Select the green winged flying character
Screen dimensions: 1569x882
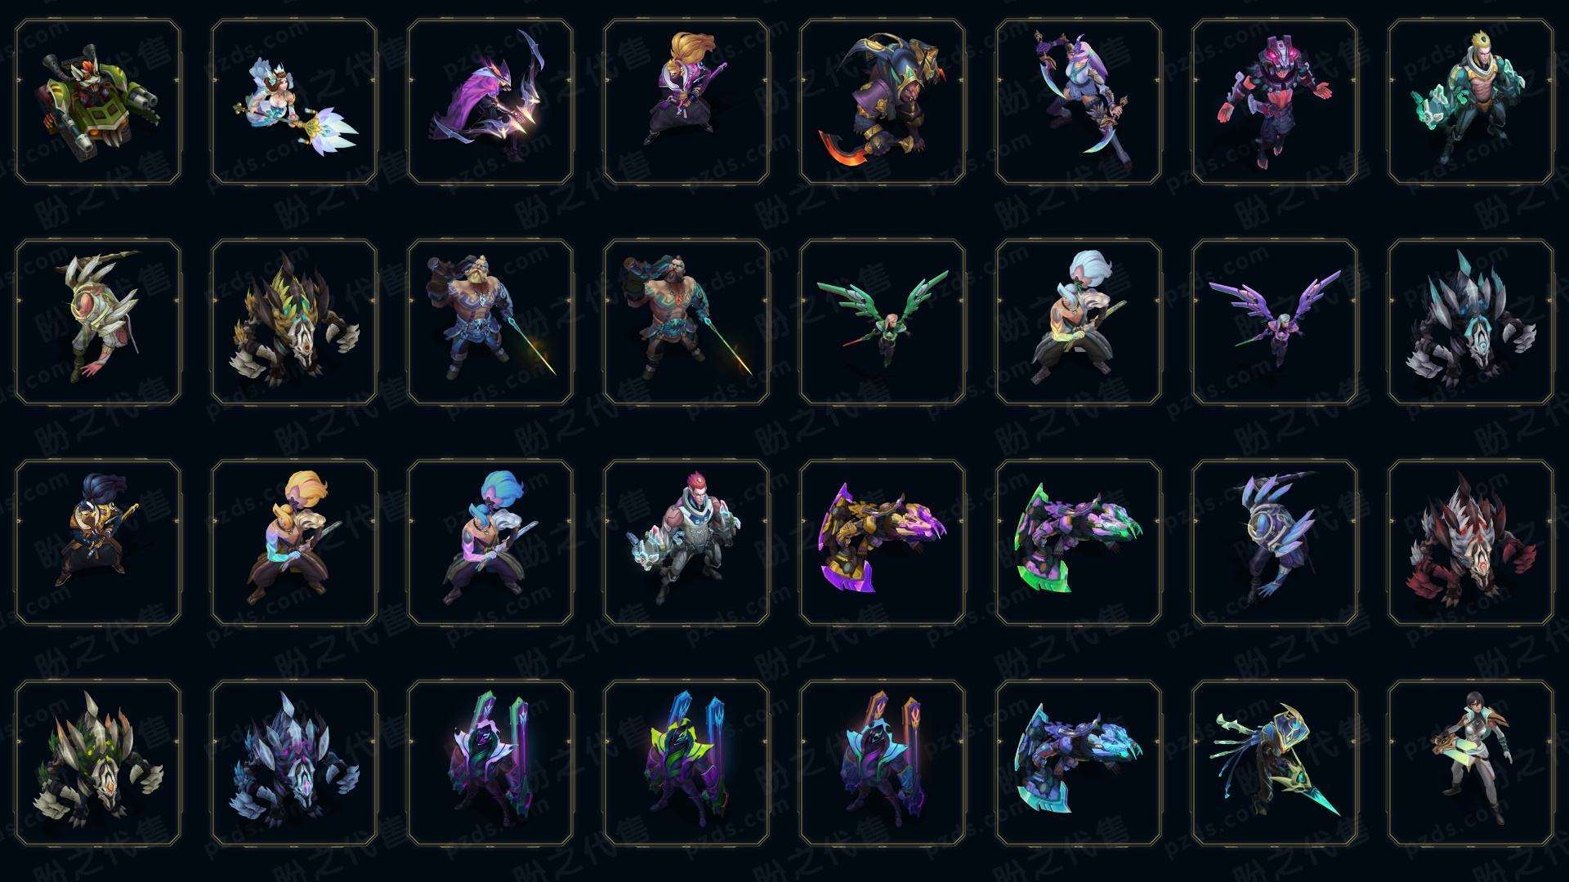(883, 322)
